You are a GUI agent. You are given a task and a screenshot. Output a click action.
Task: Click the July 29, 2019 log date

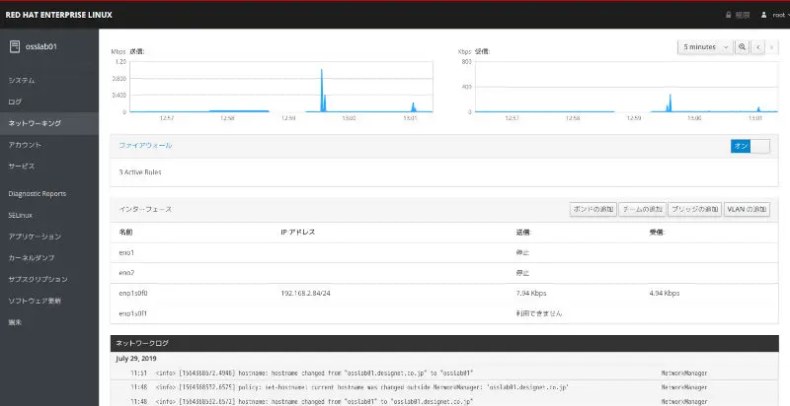pos(136,359)
